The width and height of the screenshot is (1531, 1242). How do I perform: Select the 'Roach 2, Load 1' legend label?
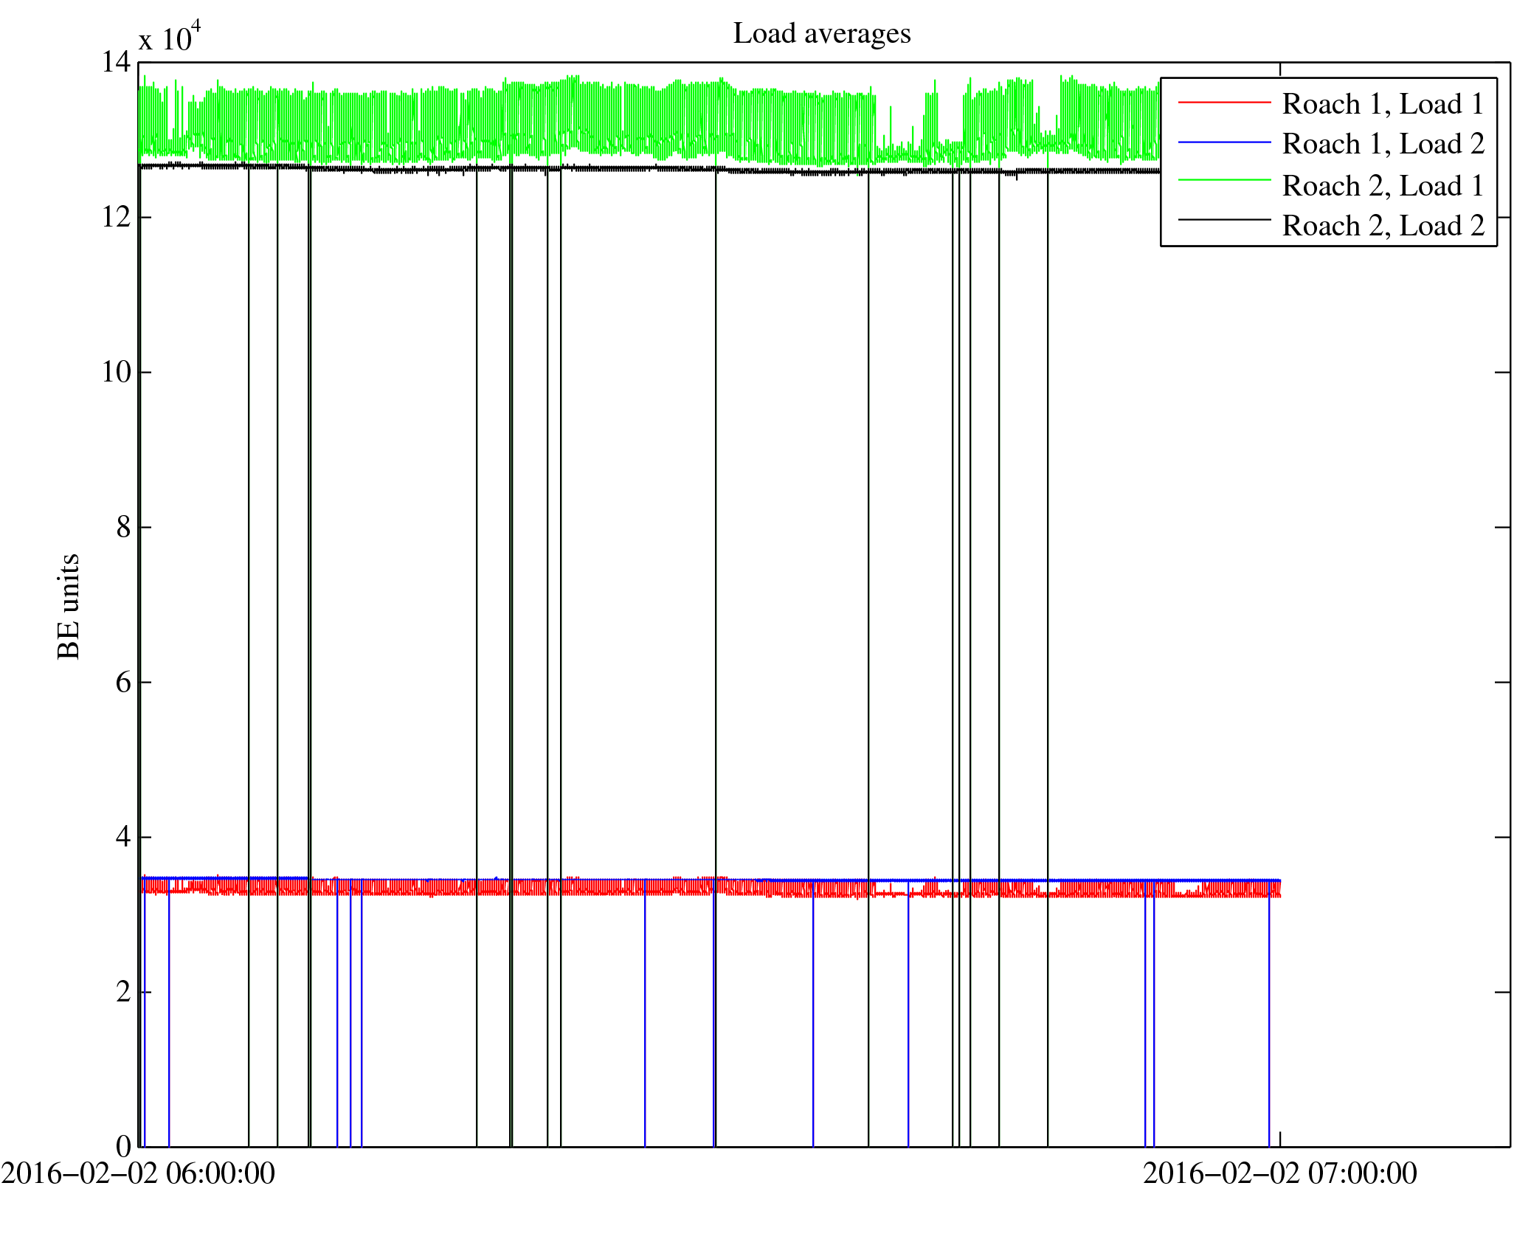(x=1383, y=186)
